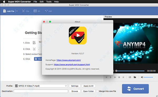Image resolution: width=158 pixels, height=97 pixels.
Task: Click the add-file icon in step 1
Action: coord(34,43)
